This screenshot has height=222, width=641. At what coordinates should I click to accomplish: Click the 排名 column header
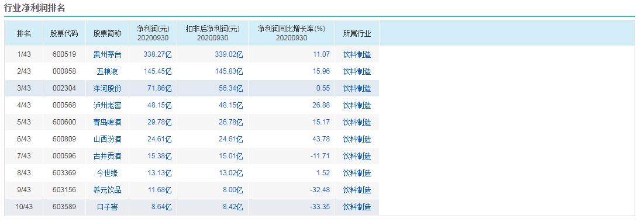[x=24, y=33]
